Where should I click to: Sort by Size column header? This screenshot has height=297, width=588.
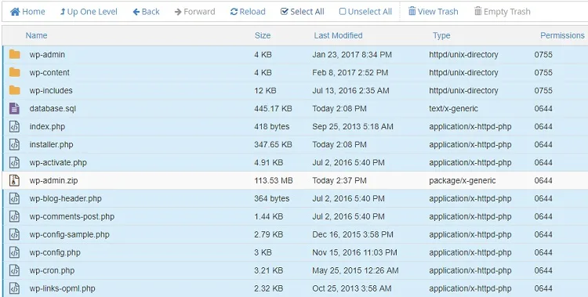[x=263, y=35]
